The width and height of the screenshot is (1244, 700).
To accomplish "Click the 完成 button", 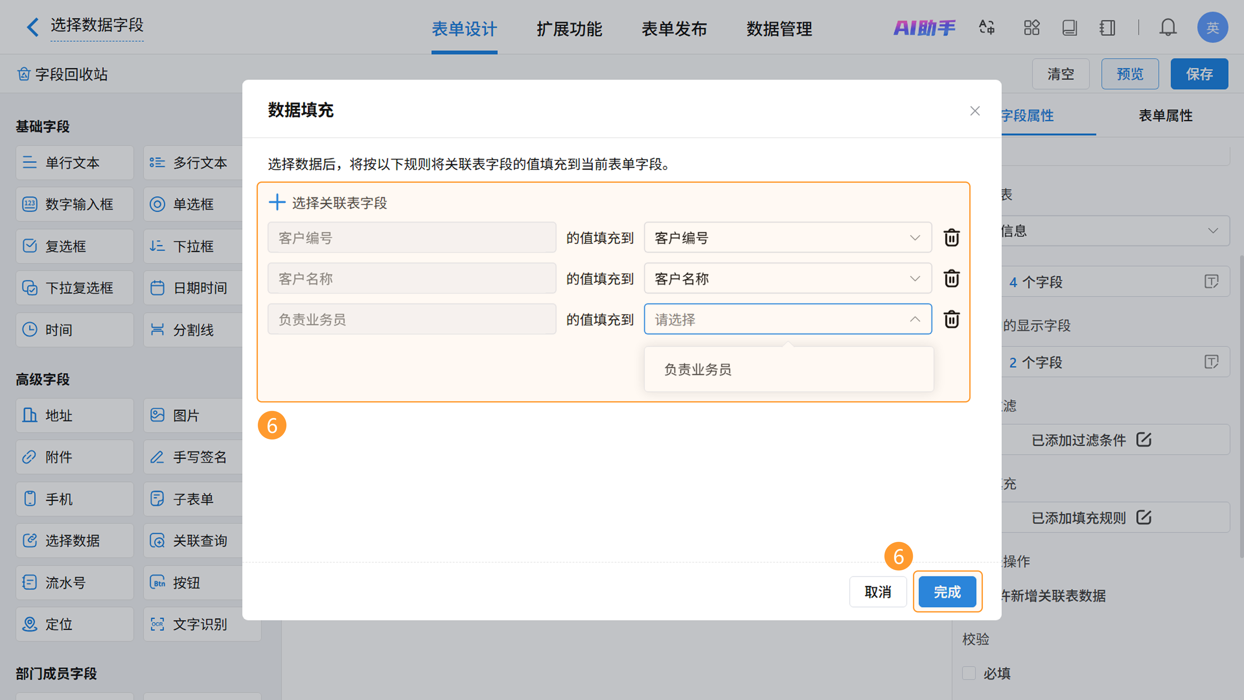I will point(947,592).
